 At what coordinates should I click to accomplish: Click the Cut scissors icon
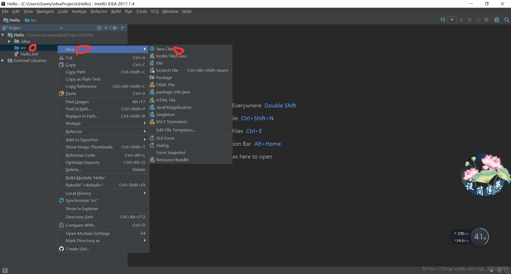click(x=61, y=58)
